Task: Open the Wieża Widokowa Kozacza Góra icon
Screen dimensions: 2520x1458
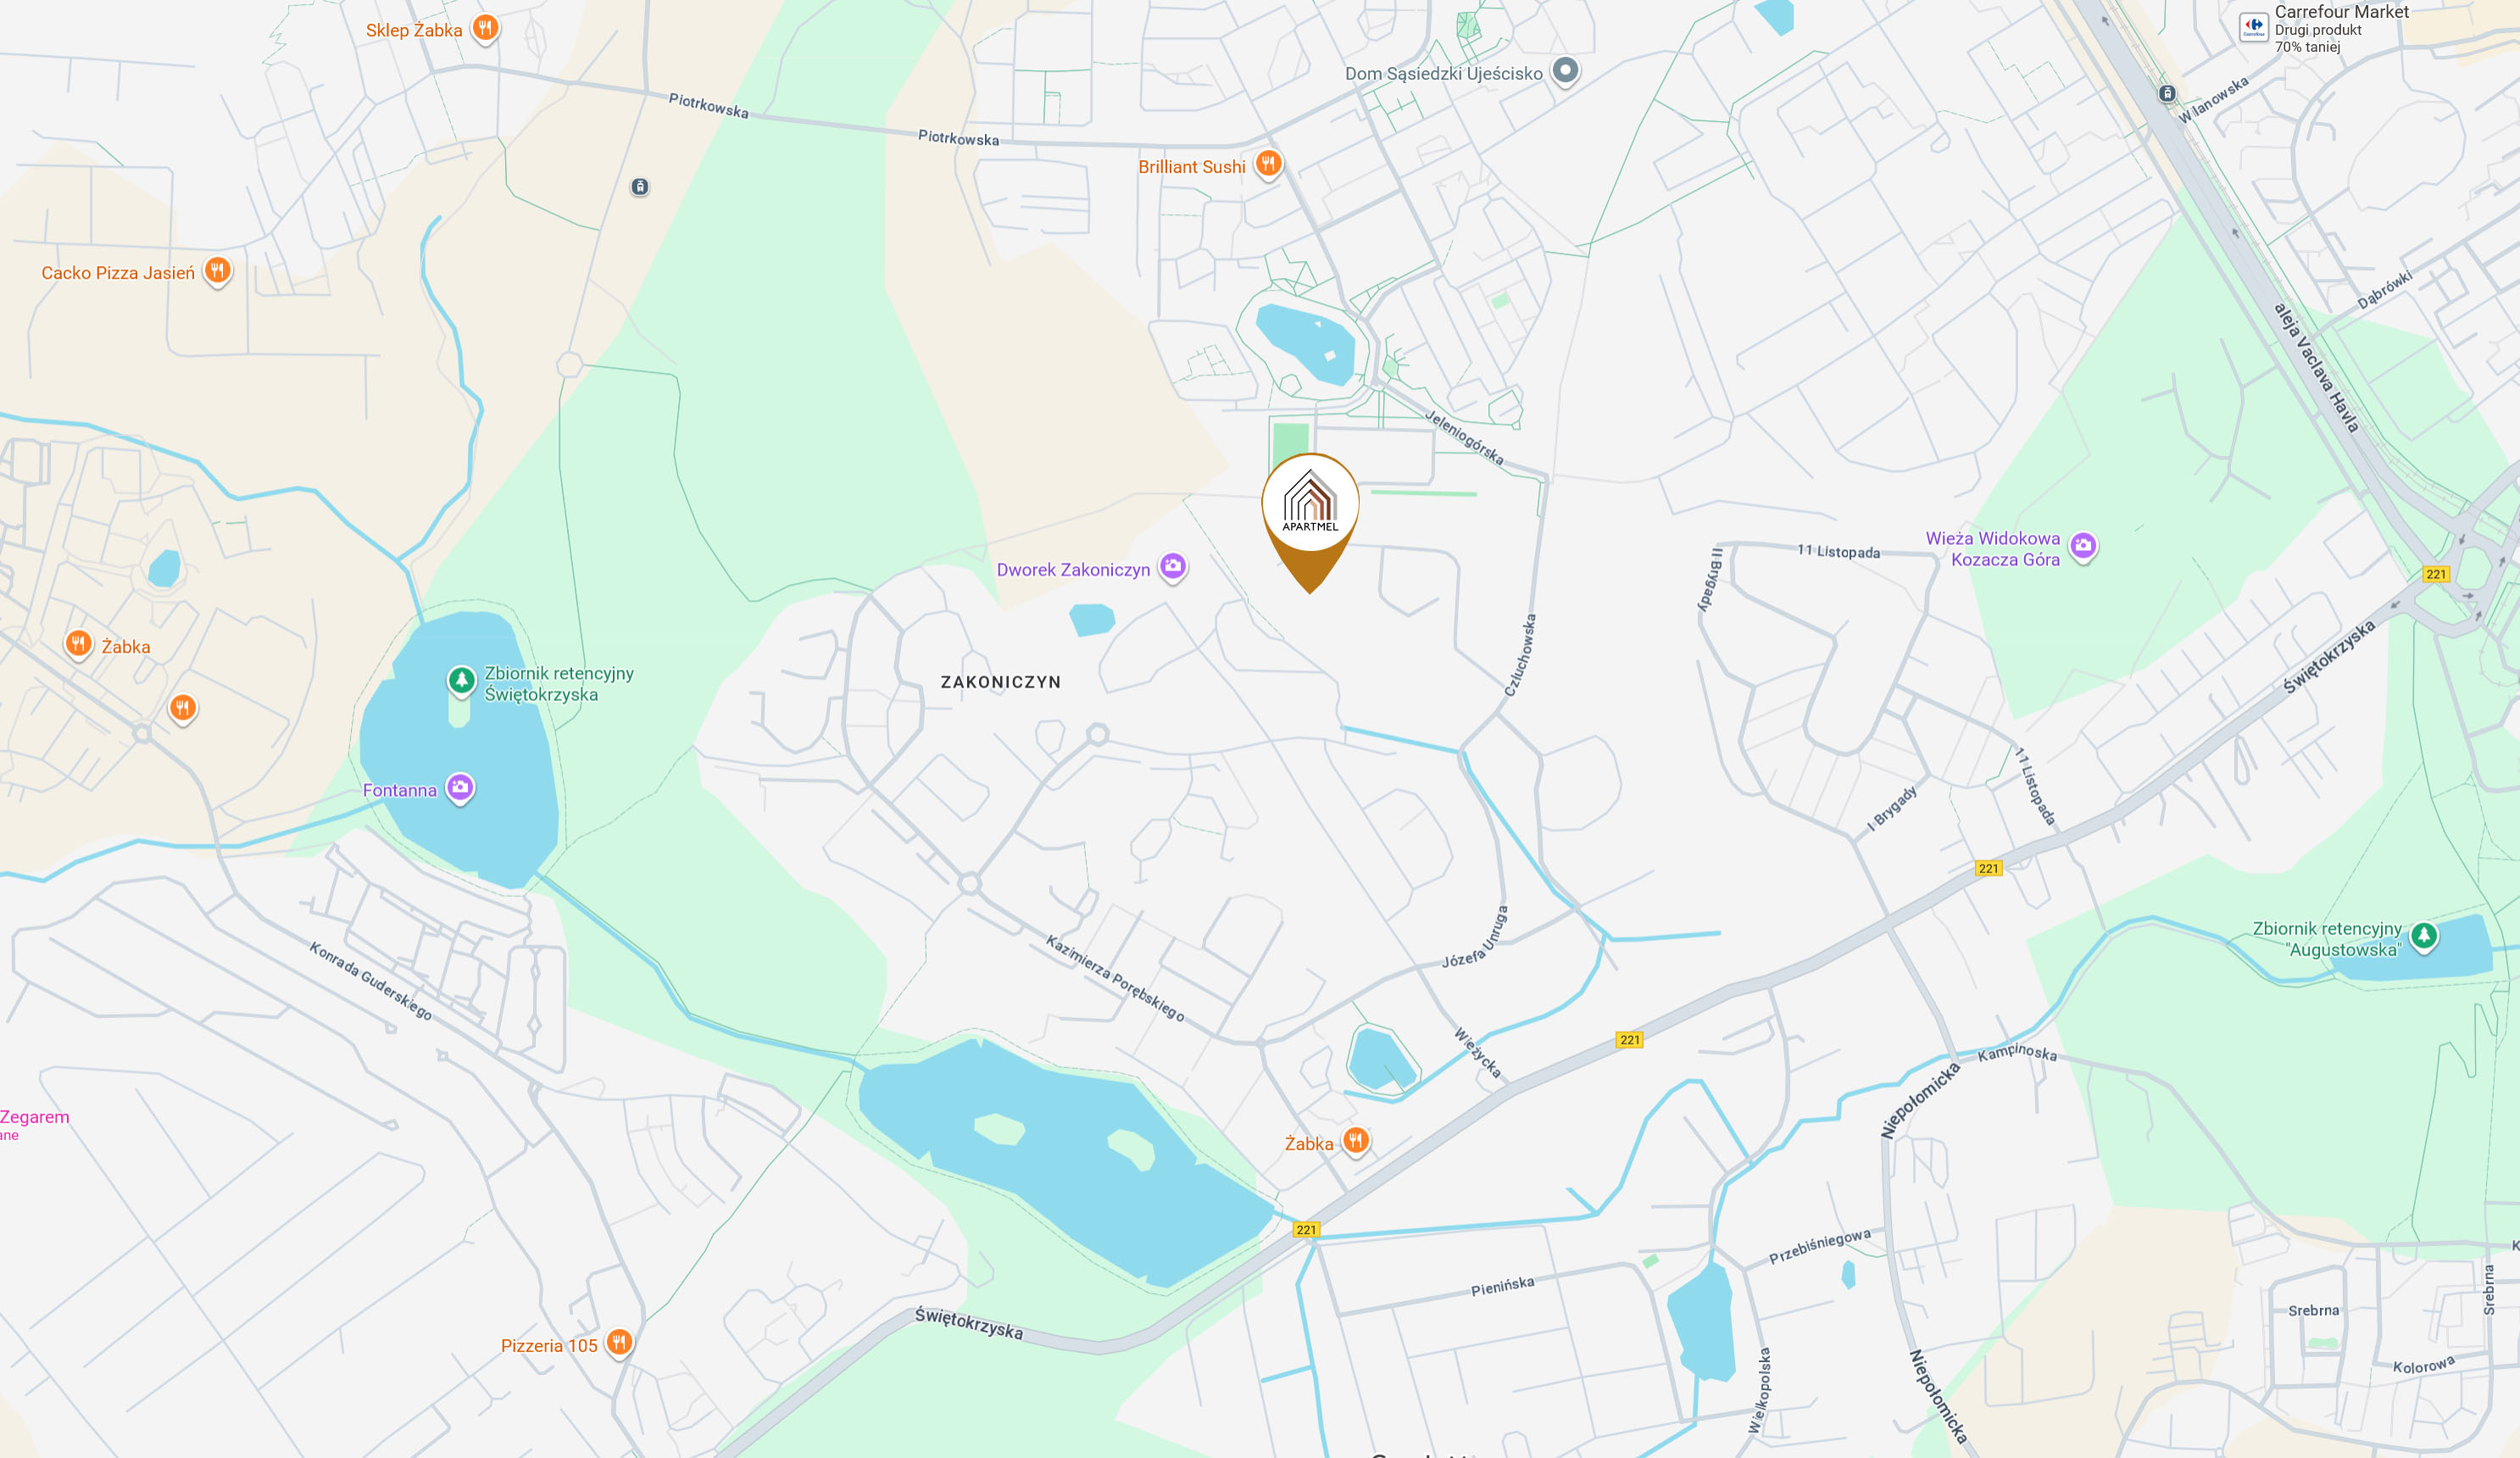Action: click(2083, 546)
